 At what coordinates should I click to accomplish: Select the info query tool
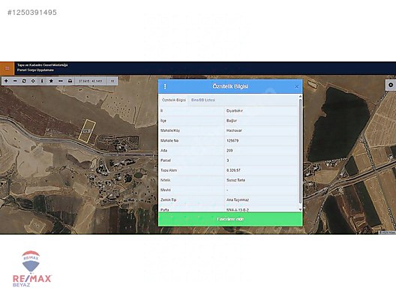(42, 81)
